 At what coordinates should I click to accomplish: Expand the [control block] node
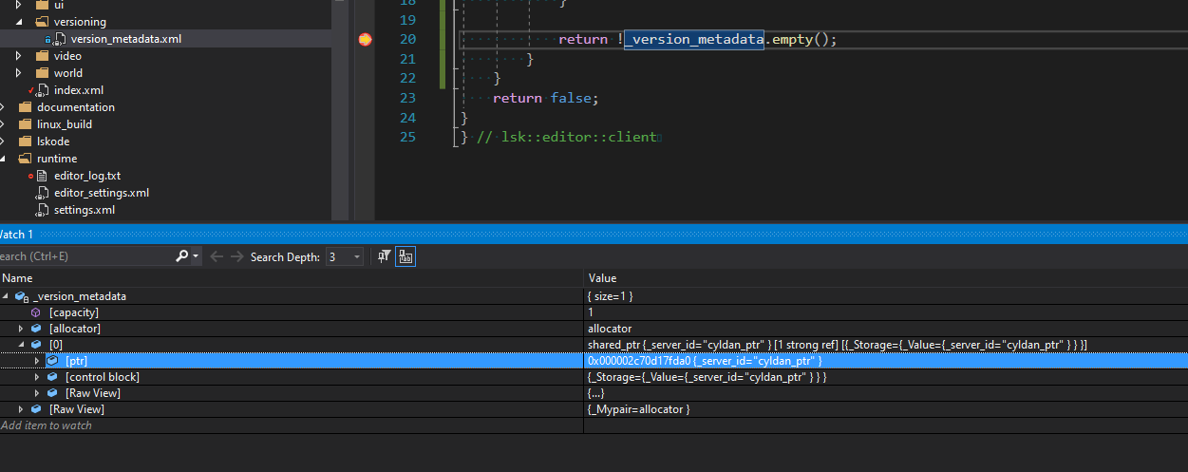38,377
